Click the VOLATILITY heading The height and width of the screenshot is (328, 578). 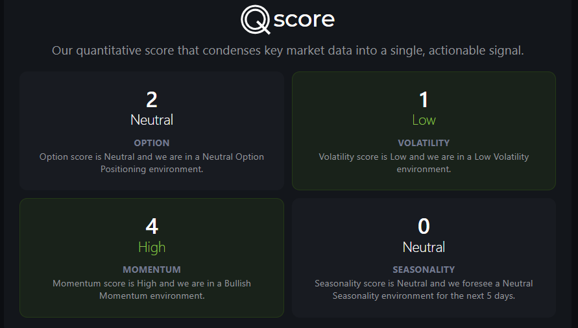[x=424, y=143]
